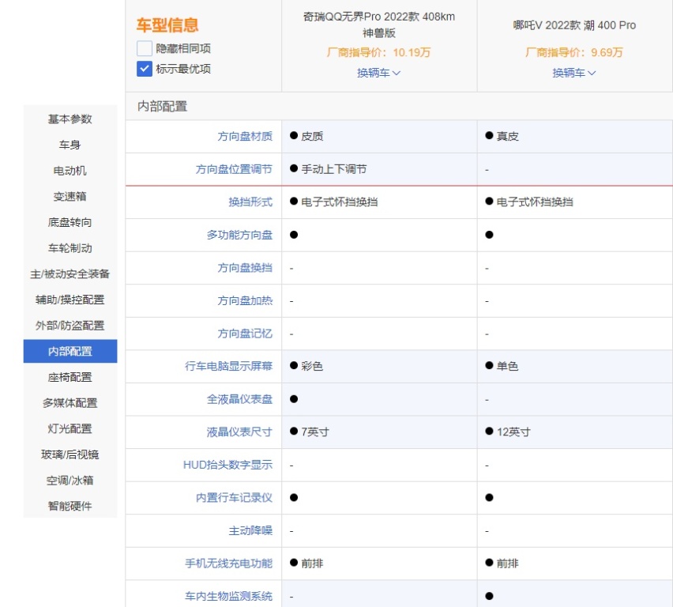This screenshot has height=607, width=673.
Task: Open 行车电脑显示屏幕 parameter link
Action: [x=229, y=366]
